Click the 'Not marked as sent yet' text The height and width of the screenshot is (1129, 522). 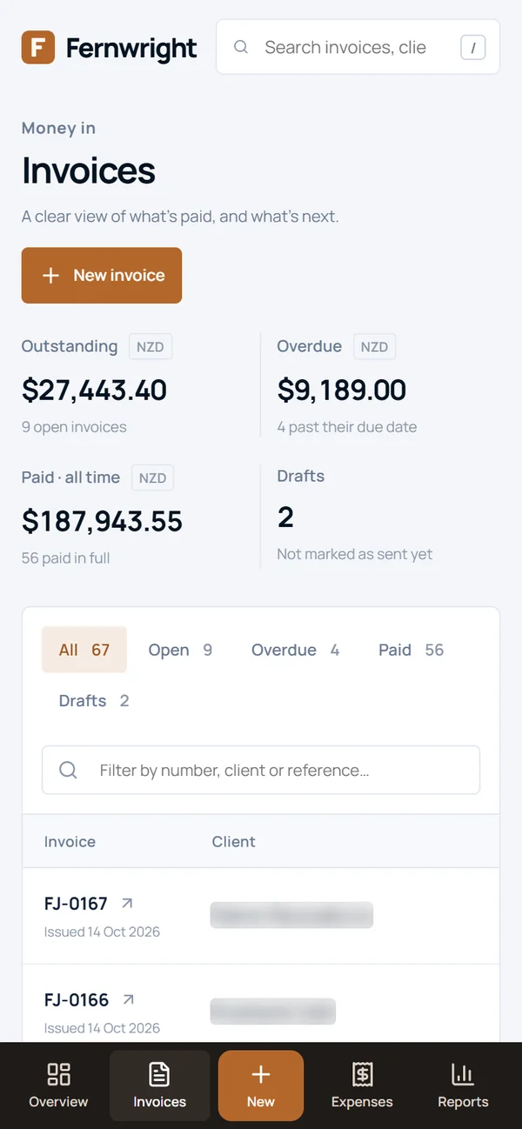point(354,554)
